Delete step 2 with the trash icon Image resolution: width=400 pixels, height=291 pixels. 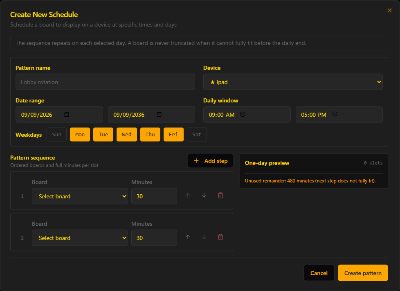click(220, 237)
